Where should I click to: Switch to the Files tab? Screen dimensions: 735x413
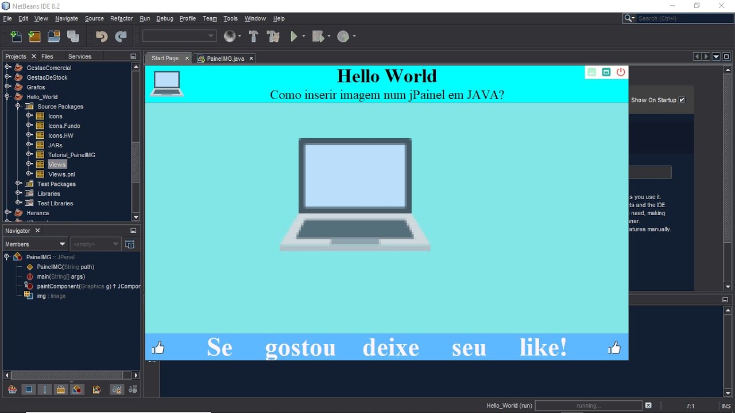48,56
